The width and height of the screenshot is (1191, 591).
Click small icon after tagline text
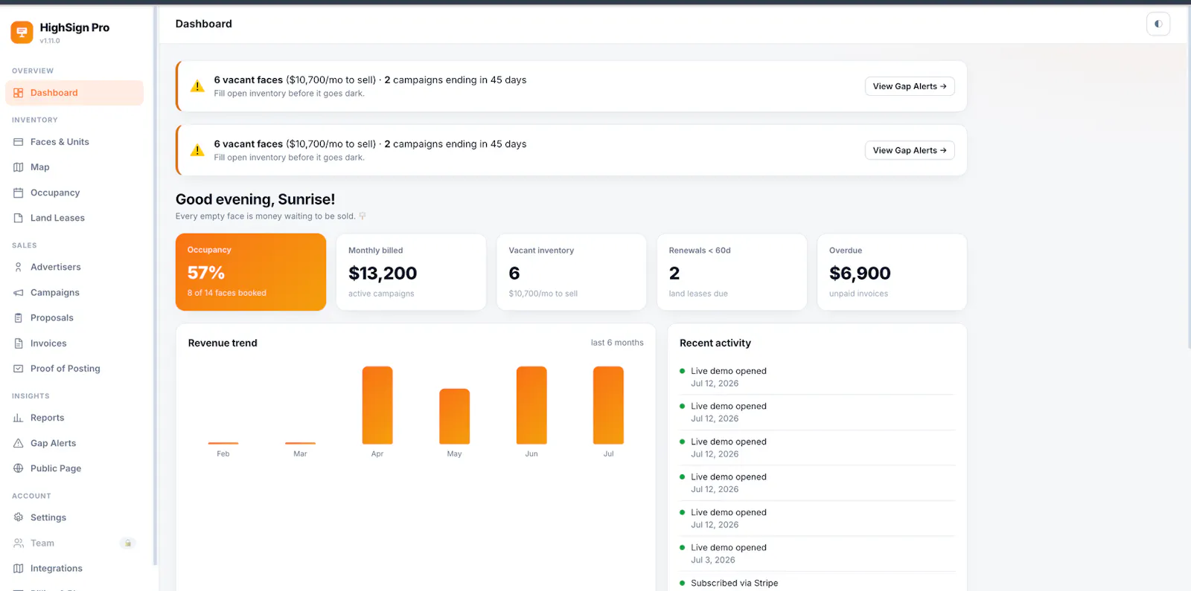point(363,216)
